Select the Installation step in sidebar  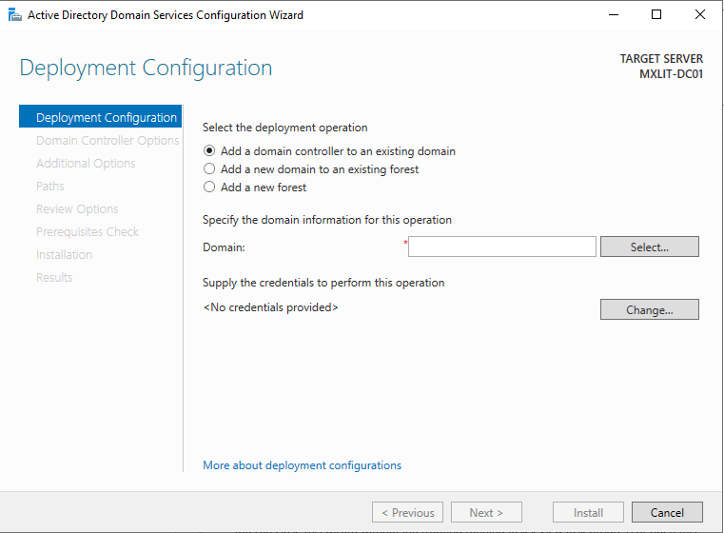click(x=64, y=255)
